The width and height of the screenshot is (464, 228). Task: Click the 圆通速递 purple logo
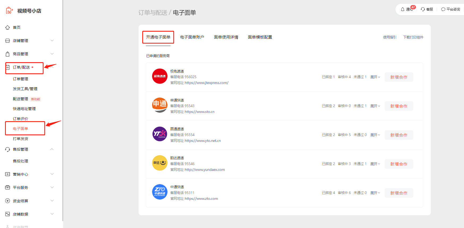coord(160,134)
